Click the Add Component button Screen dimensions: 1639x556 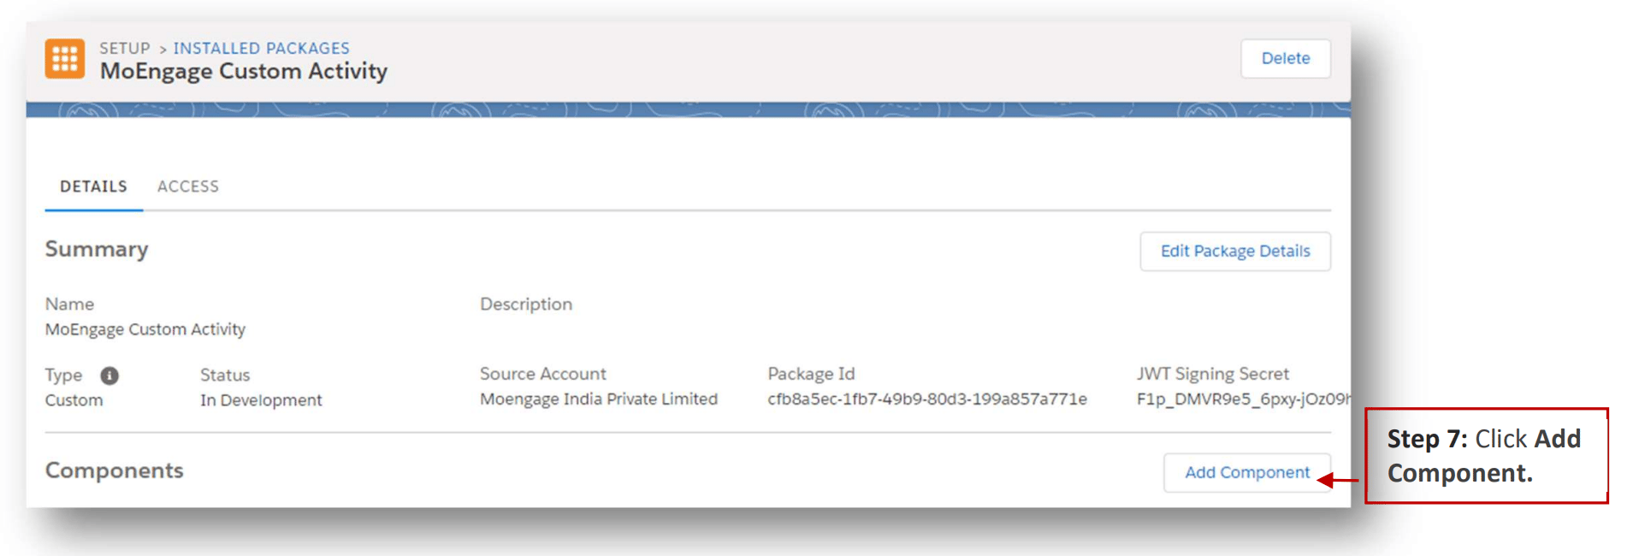(1247, 473)
